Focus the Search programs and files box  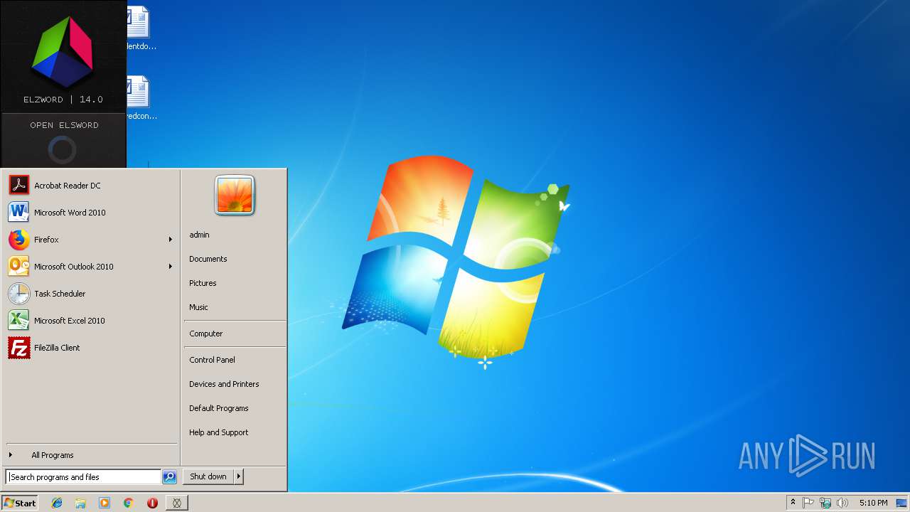(x=83, y=477)
